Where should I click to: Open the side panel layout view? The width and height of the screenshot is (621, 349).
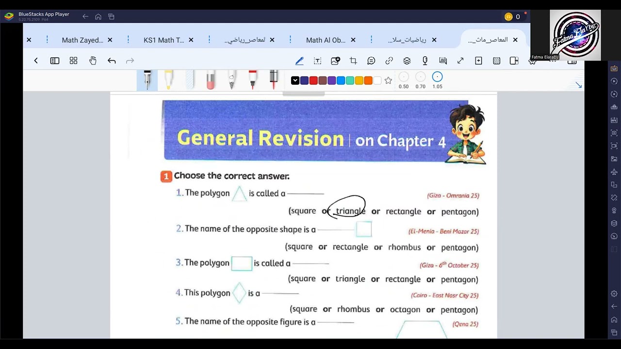(55, 61)
